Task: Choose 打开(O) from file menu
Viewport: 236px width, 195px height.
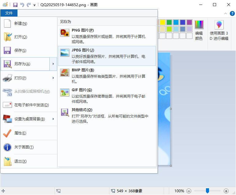Action: point(29,37)
